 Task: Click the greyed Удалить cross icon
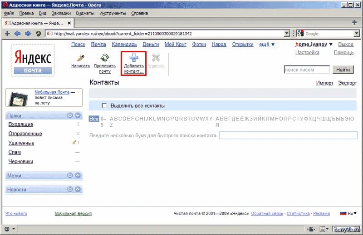156,58
